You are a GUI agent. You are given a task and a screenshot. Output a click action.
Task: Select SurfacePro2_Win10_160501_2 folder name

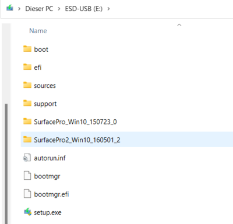coord(77,140)
